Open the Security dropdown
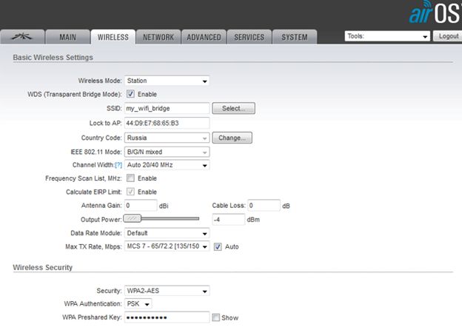 (x=167, y=291)
